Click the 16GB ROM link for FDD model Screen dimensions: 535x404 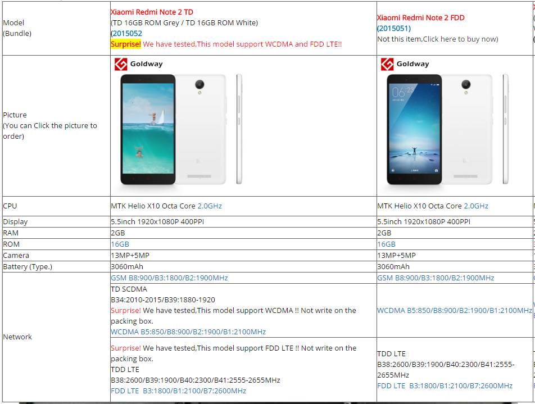(386, 244)
